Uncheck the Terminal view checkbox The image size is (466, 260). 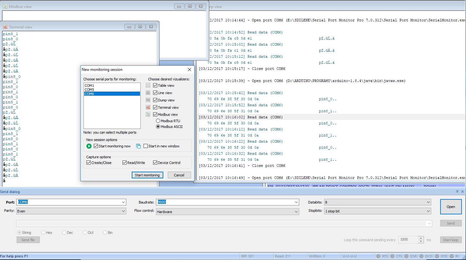[155, 108]
